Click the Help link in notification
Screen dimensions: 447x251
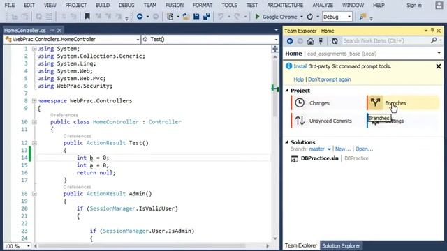[298, 79]
